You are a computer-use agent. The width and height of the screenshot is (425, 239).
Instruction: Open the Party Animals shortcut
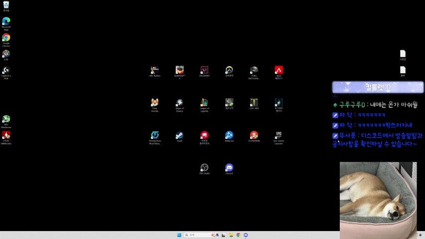[x=155, y=103]
